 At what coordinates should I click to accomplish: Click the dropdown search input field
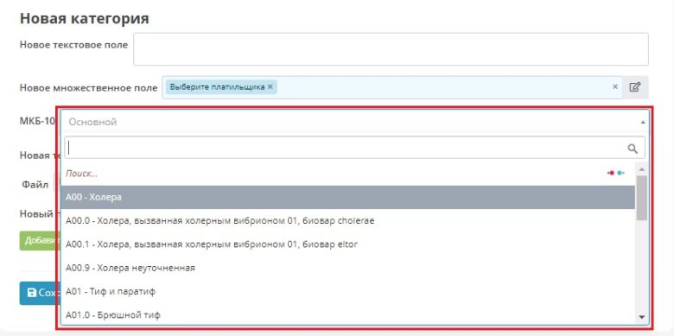354,148
